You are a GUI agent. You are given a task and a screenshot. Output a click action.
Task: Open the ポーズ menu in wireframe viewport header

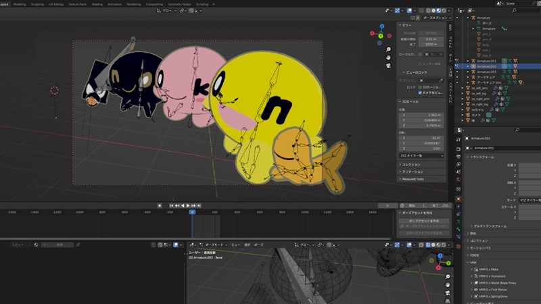pyautogui.click(x=259, y=245)
